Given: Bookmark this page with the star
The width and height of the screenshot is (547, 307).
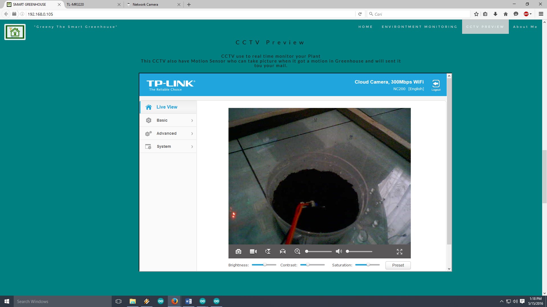Looking at the screenshot, I should click(x=476, y=14).
